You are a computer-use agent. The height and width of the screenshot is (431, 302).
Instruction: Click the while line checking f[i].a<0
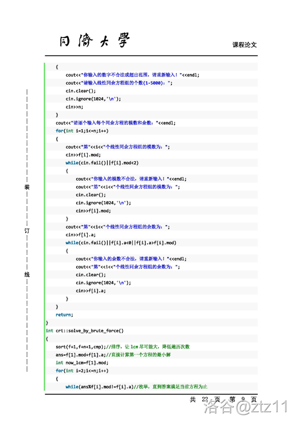click(x=121, y=243)
